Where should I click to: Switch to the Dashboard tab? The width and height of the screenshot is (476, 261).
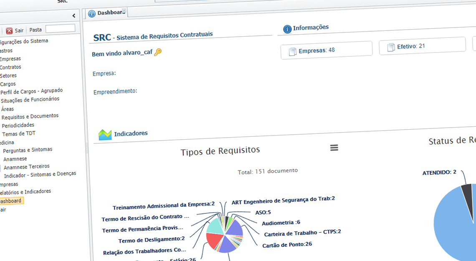click(x=106, y=12)
